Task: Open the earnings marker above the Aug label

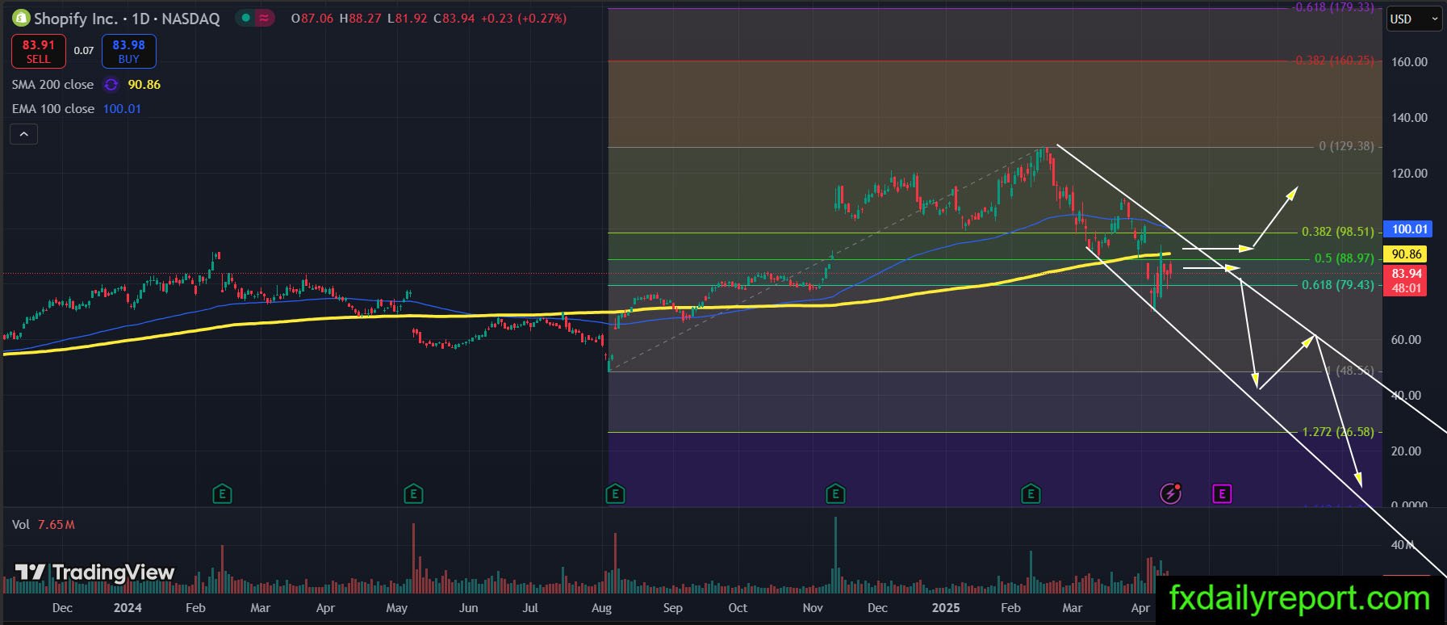Action: (x=615, y=493)
